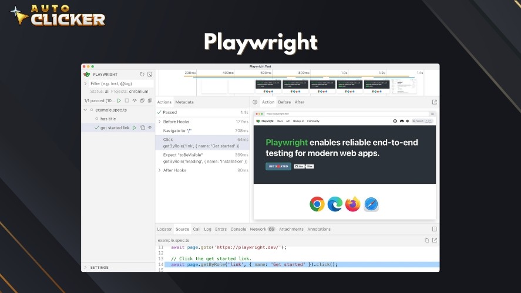
Task: Run all tests with the green play icon
Action: click(x=119, y=100)
